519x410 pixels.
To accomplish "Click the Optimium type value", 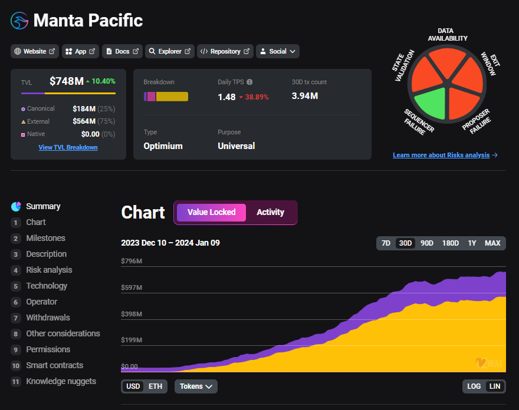I will click(x=163, y=146).
